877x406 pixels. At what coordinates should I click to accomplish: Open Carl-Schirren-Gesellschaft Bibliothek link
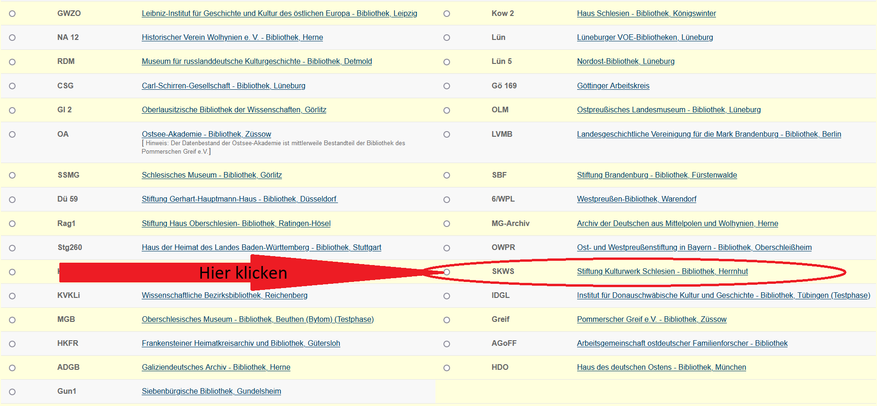(224, 86)
